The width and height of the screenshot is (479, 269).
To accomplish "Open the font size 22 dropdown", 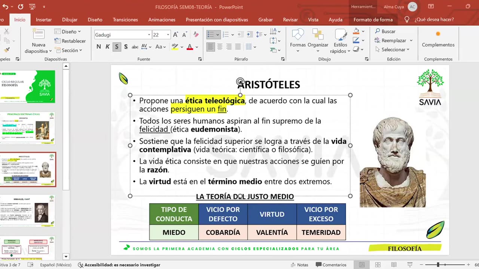I will tap(168, 35).
